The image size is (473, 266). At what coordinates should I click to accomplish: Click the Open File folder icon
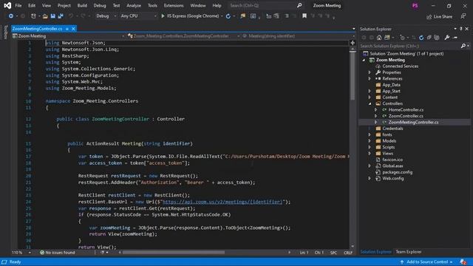45,16
